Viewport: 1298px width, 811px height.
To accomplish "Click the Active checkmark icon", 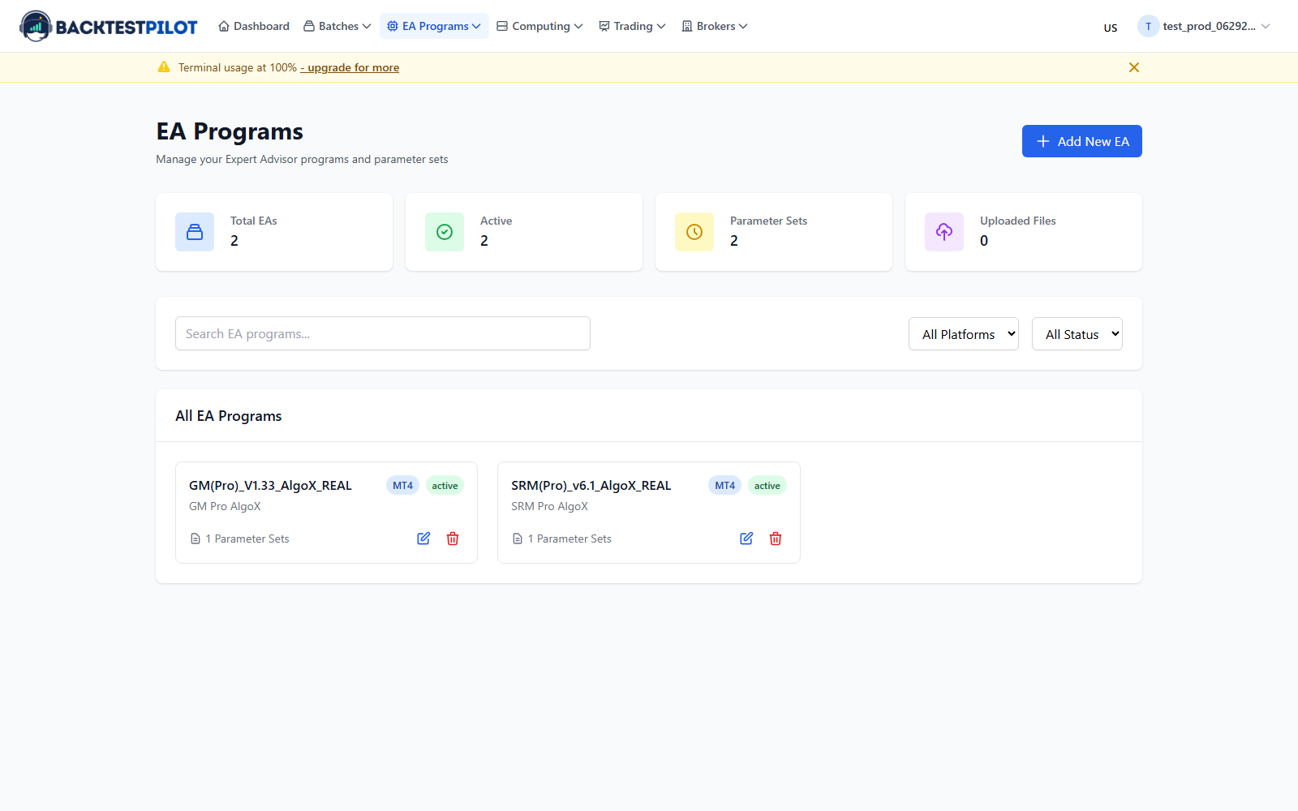I will [445, 232].
